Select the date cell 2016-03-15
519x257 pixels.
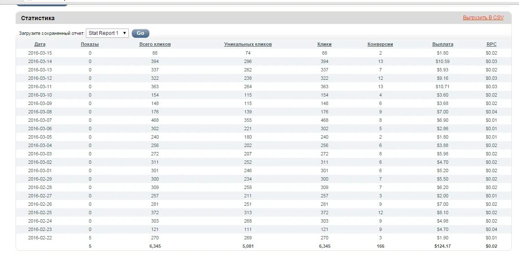pos(40,53)
